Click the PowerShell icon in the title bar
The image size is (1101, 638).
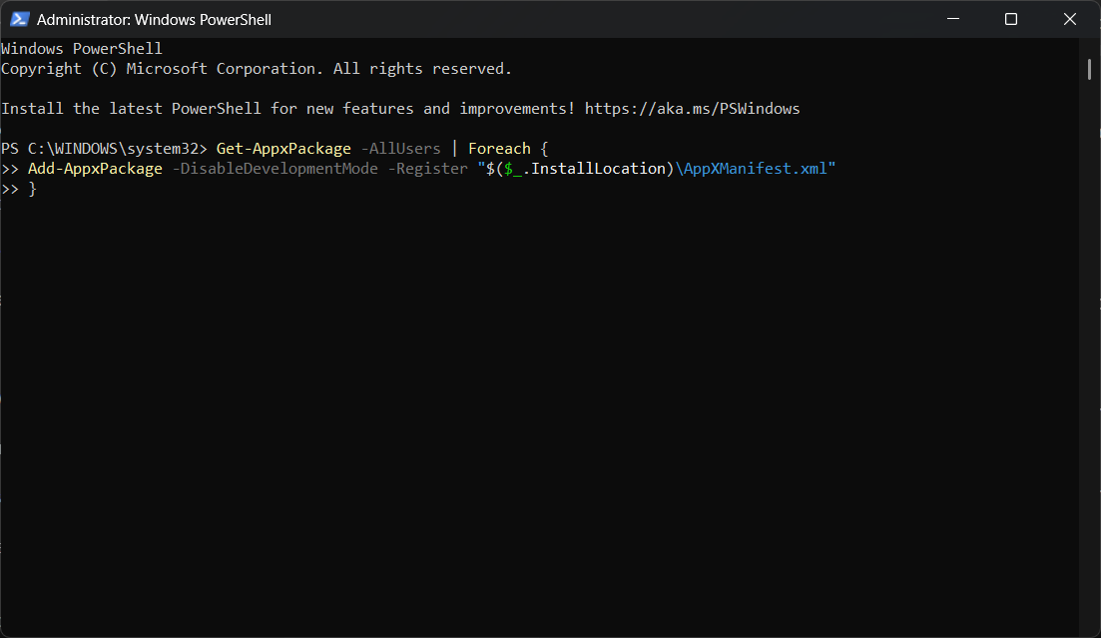tap(20, 19)
